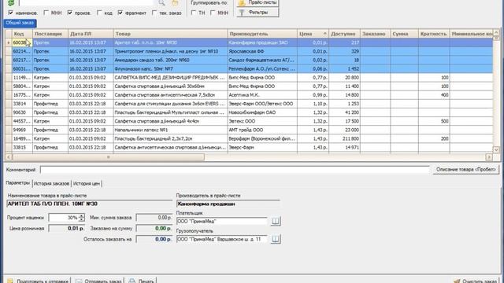Sort by the Товар column header
This screenshot has height=283, width=504.
(x=170, y=34)
